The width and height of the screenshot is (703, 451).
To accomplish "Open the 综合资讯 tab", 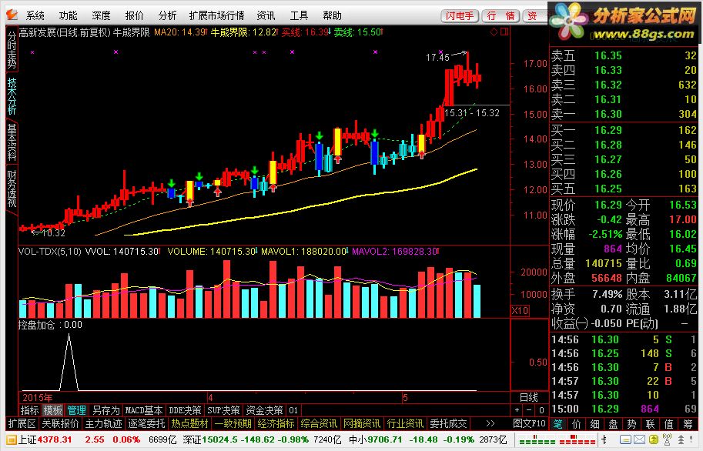I will coord(319,423).
